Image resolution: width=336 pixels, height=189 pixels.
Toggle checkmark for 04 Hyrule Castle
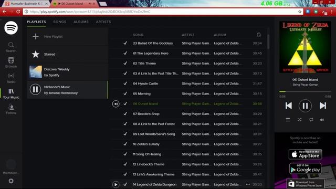125,83
